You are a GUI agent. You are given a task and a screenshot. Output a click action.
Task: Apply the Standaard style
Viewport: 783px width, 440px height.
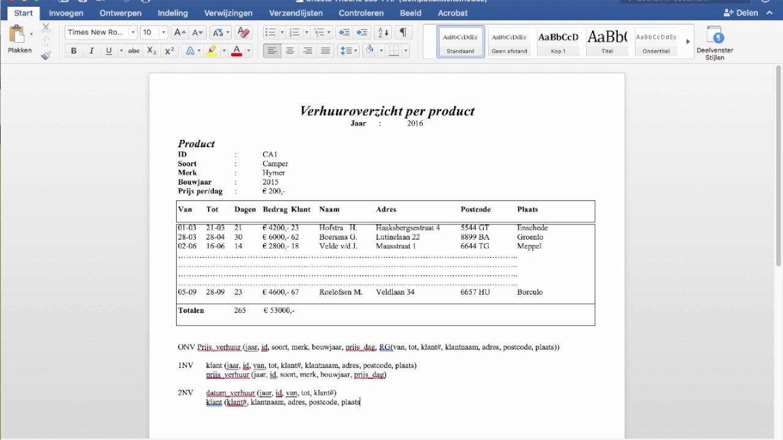(461, 42)
